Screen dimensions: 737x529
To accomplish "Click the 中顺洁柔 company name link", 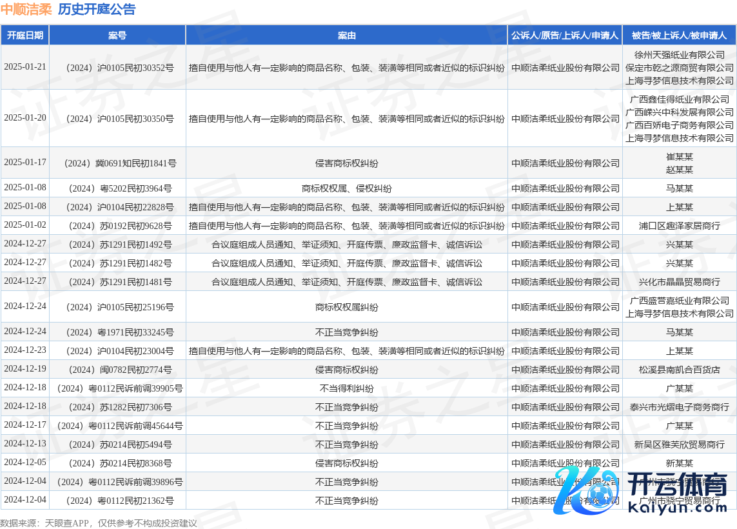I will click(26, 9).
